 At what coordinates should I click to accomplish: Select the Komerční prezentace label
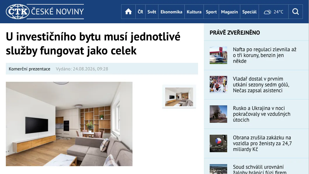pyautogui.click(x=29, y=69)
